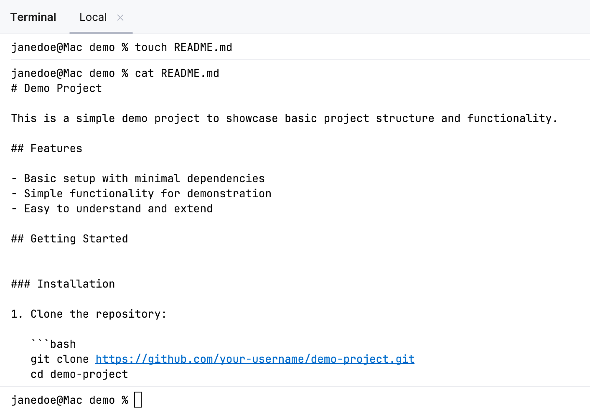Click the Demo Project heading line
590x418 pixels.
coord(56,88)
